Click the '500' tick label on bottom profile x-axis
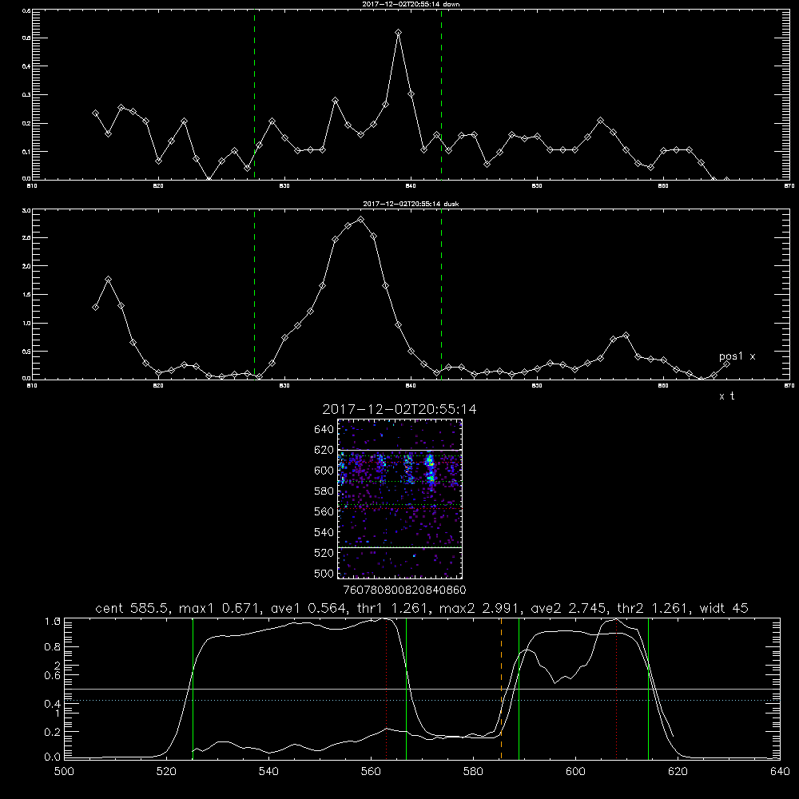This screenshot has height=799, width=799. pos(64,772)
